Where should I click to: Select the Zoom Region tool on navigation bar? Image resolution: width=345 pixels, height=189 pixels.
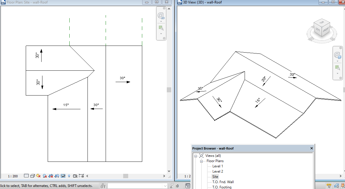[161, 28]
